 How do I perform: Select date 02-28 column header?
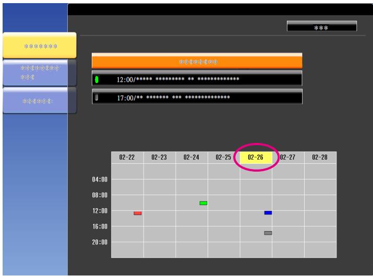point(320,157)
